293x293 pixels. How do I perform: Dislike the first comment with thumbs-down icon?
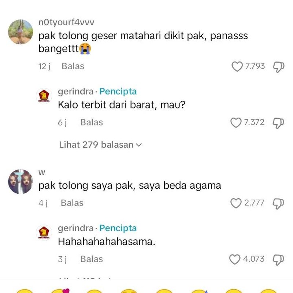(278, 66)
